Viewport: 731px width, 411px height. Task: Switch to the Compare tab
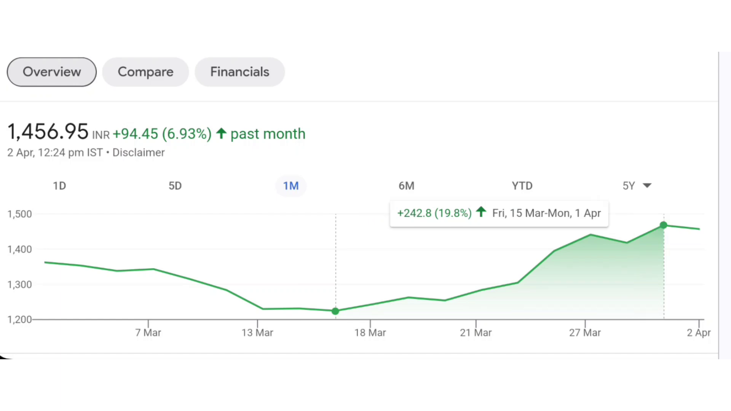[145, 72]
